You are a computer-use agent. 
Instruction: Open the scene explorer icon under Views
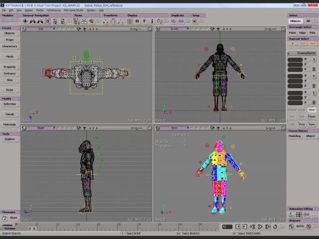click(x=76, y=21)
